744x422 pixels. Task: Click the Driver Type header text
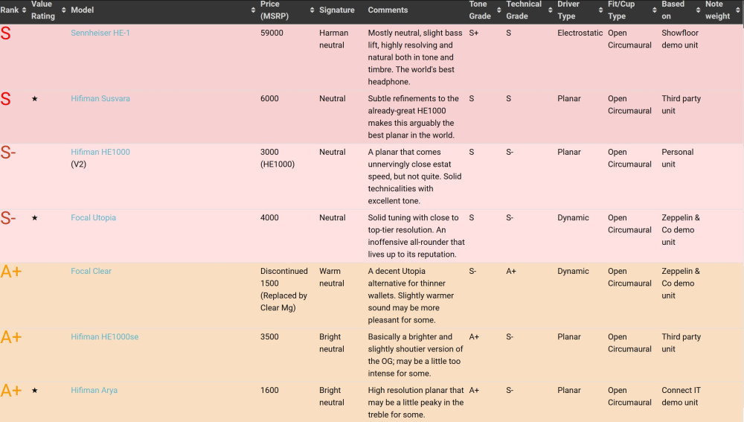pos(568,10)
